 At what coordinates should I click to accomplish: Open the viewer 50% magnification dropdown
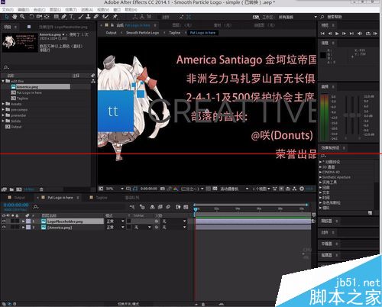[115, 189]
